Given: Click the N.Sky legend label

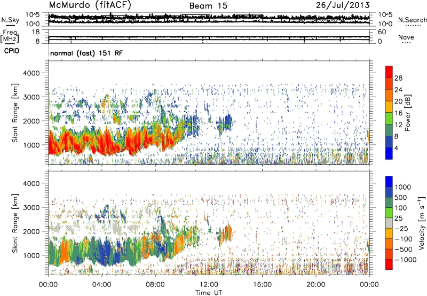Looking at the screenshot, I should pyautogui.click(x=10, y=20).
